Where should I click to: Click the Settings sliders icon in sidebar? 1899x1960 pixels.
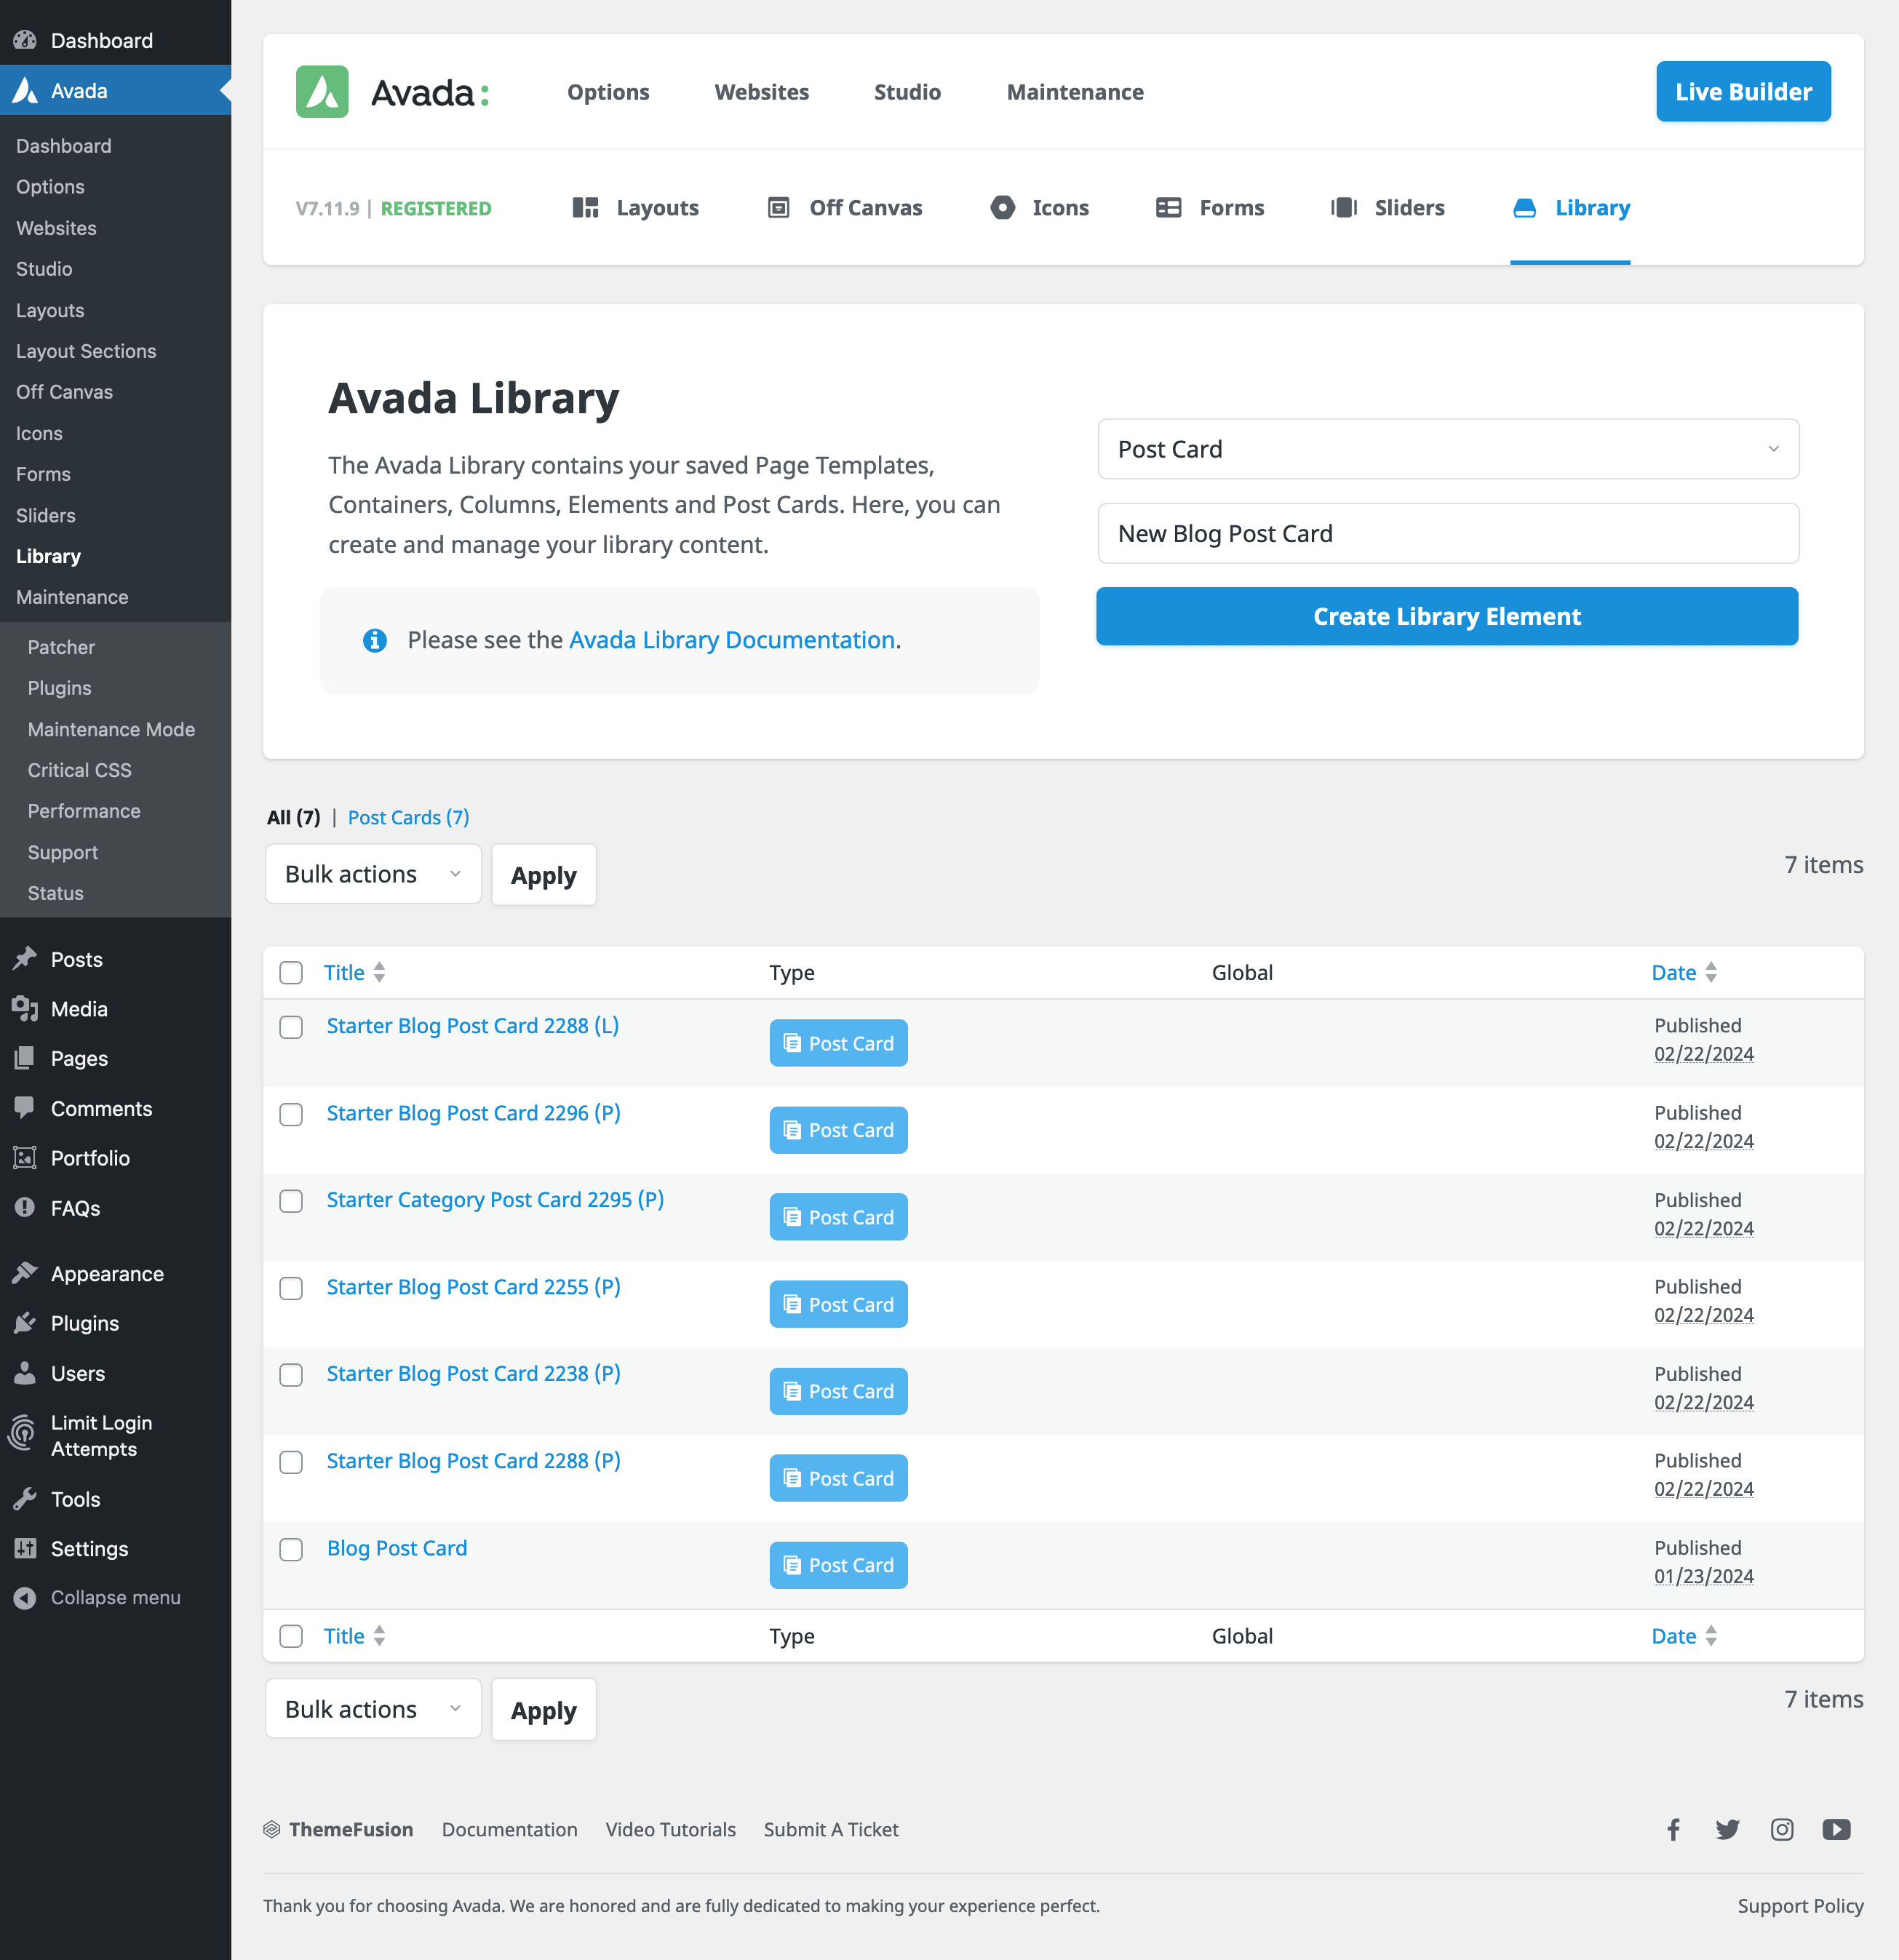tap(25, 1548)
